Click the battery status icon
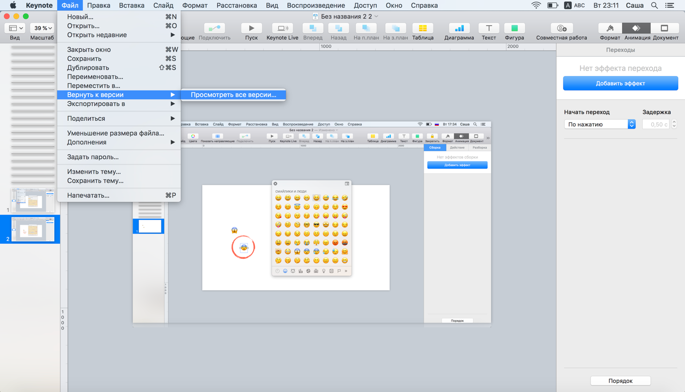 [x=552, y=6]
